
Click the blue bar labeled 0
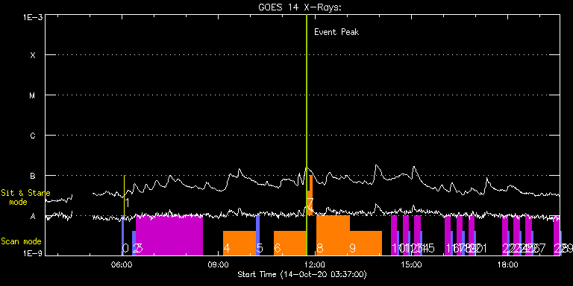[123, 235]
